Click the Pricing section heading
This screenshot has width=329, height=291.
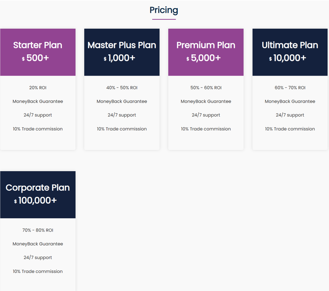[x=164, y=10]
